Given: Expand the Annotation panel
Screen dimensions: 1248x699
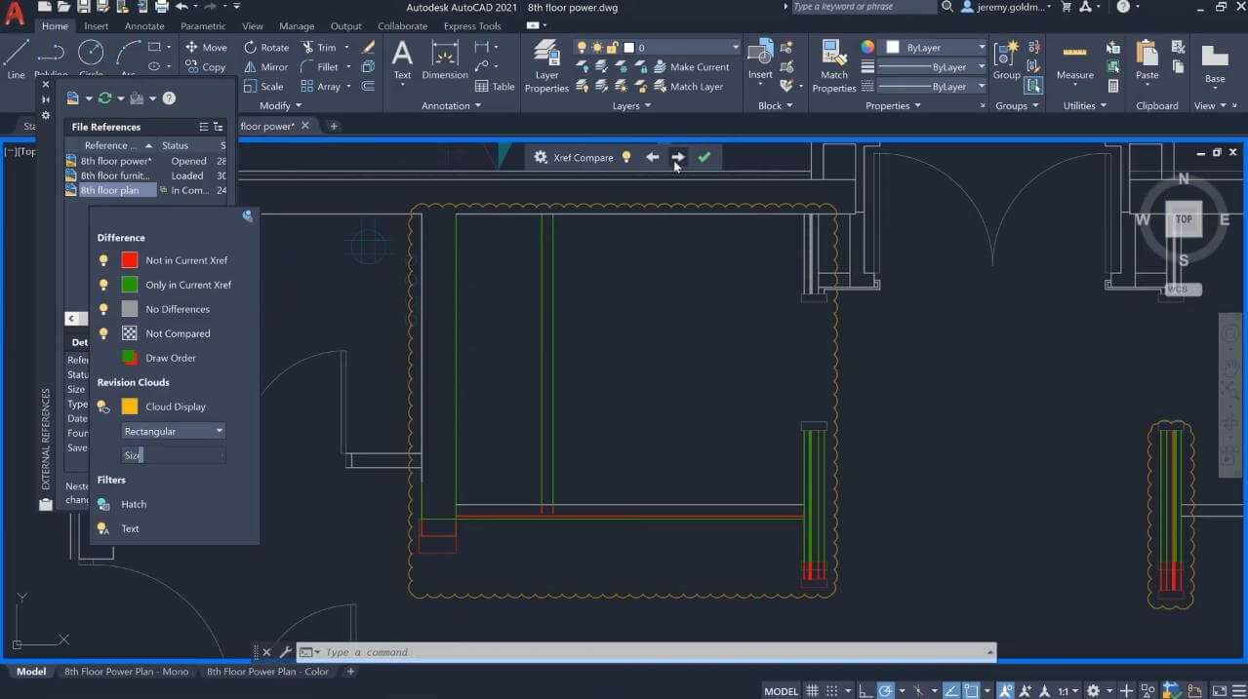Looking at the screenshot, I should click(450, 105).
